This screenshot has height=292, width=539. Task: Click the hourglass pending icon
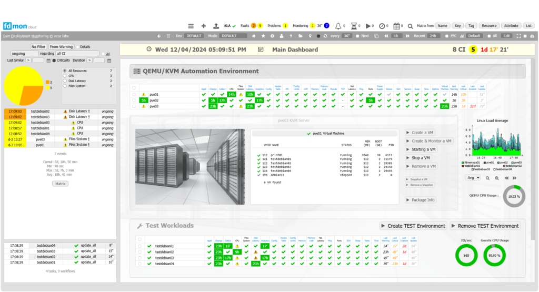354,26
